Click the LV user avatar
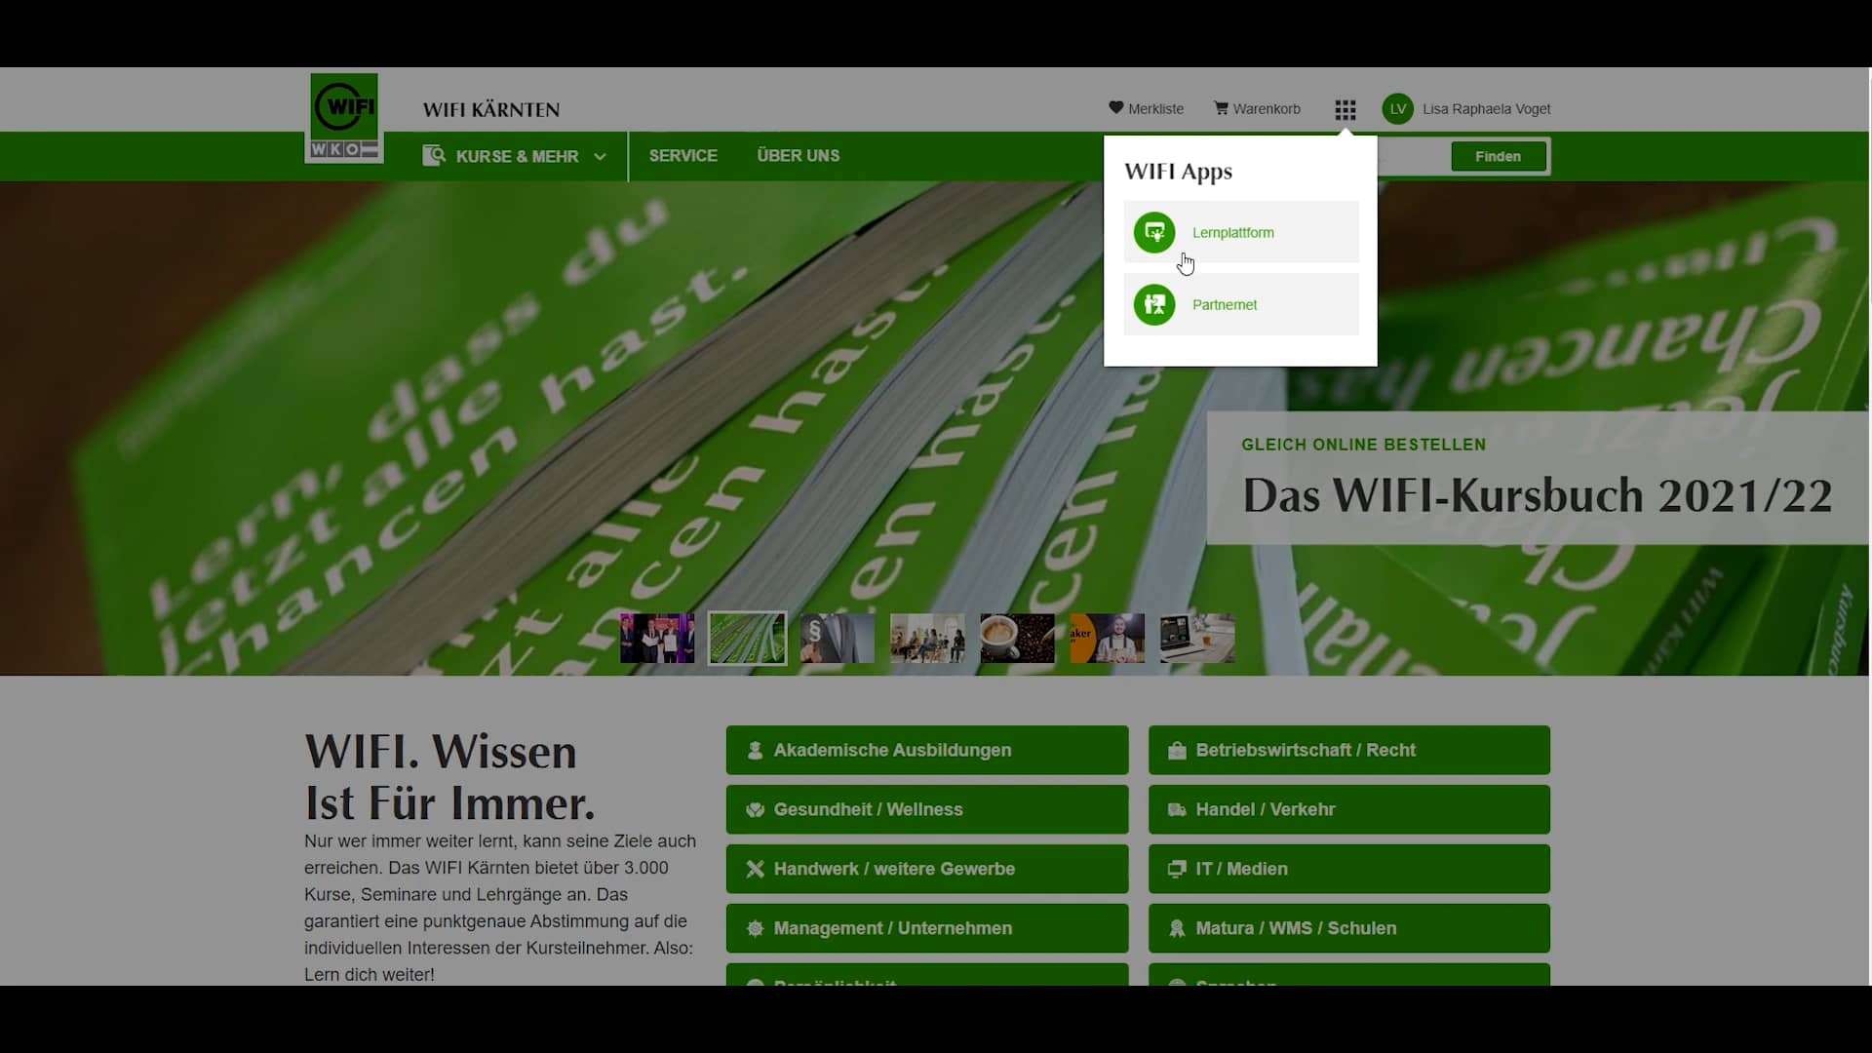1872x1053 pixels. (x=1397, y=109)
